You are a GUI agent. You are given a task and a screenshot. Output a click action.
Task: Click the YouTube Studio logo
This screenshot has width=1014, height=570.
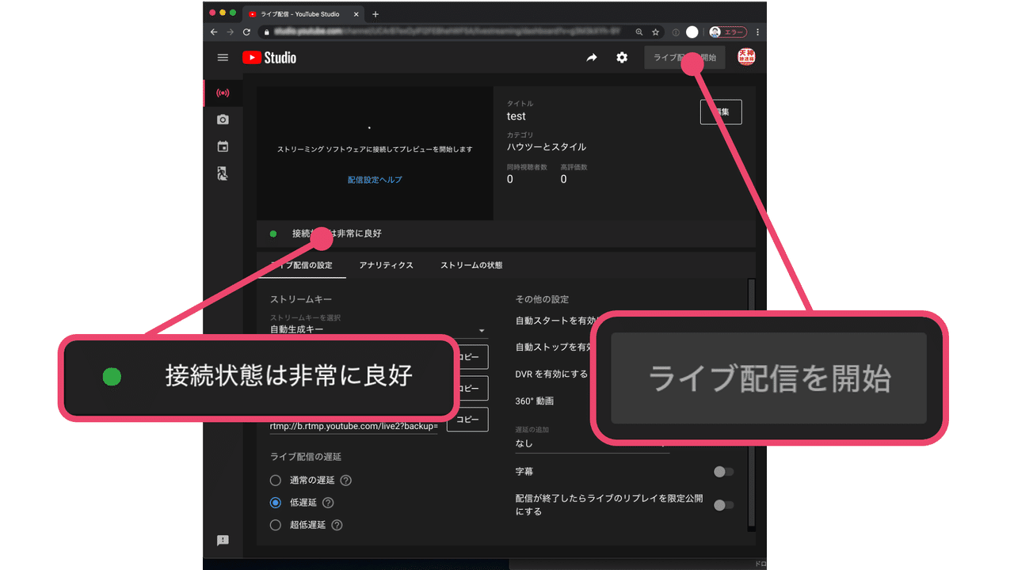269,57
